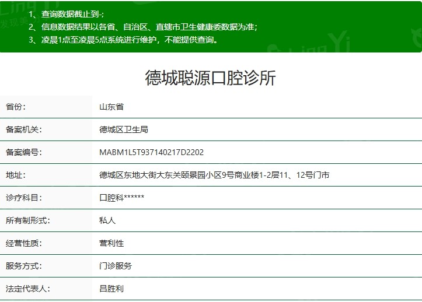Click the 经营性质 label

point(24,243)
